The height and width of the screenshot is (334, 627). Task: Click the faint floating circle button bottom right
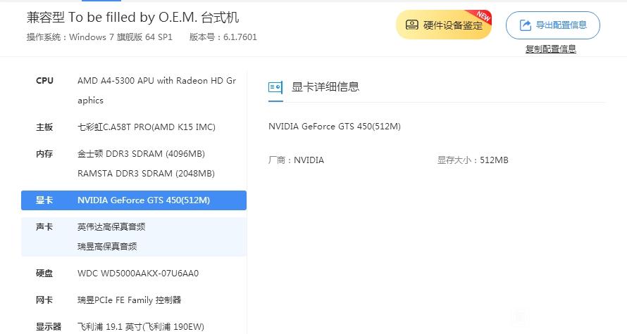(520, 317)
